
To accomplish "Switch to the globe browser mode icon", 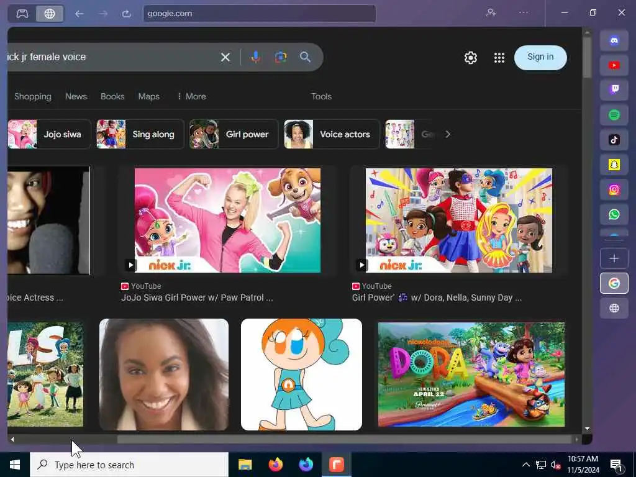I will click(x=50, y=14).
